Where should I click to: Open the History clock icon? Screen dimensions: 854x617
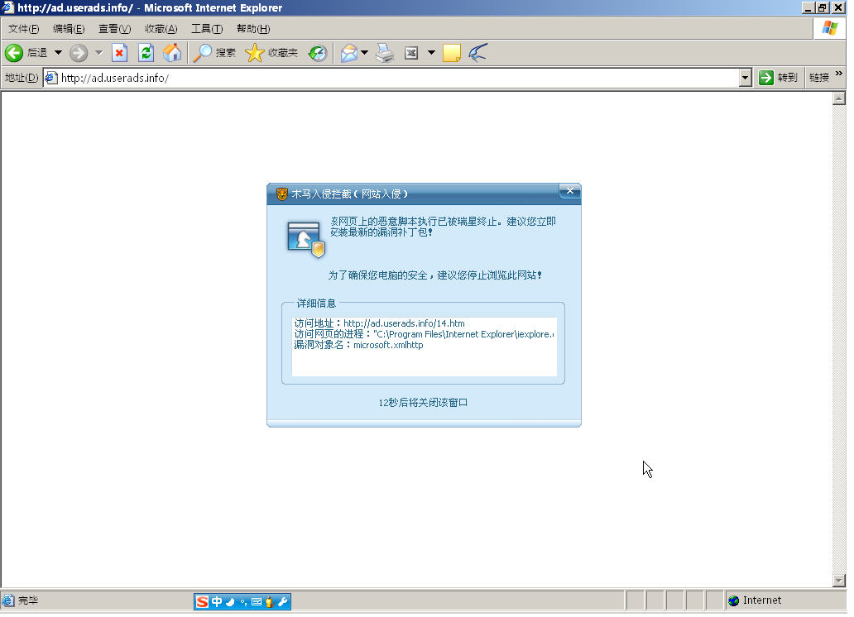click(318, 53)
